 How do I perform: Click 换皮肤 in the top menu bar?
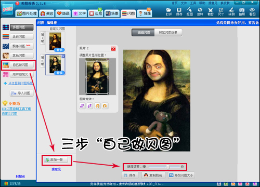pyautogui.click(x=225, y=3)
